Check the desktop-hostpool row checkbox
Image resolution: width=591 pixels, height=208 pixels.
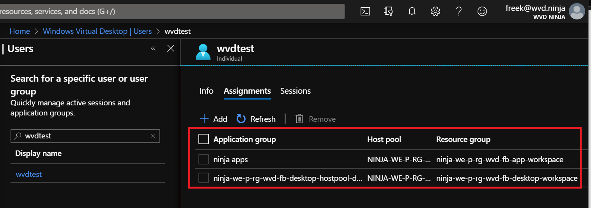click(203, 178)
